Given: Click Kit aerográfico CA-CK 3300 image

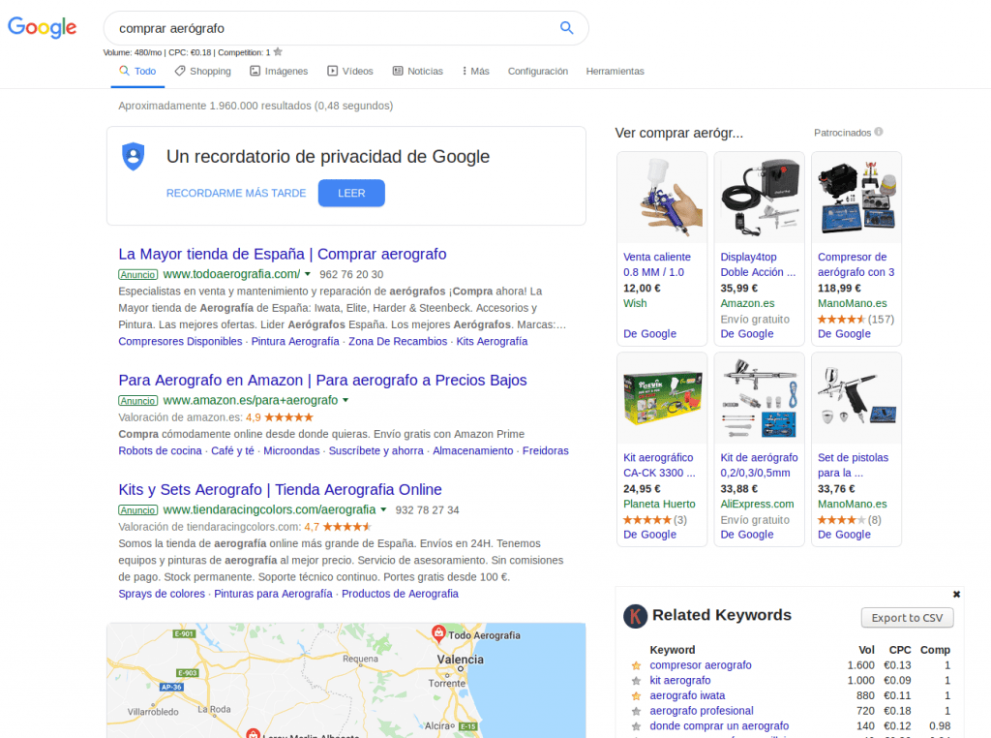Looking at the screenshot, I should (x=662, y=398).
